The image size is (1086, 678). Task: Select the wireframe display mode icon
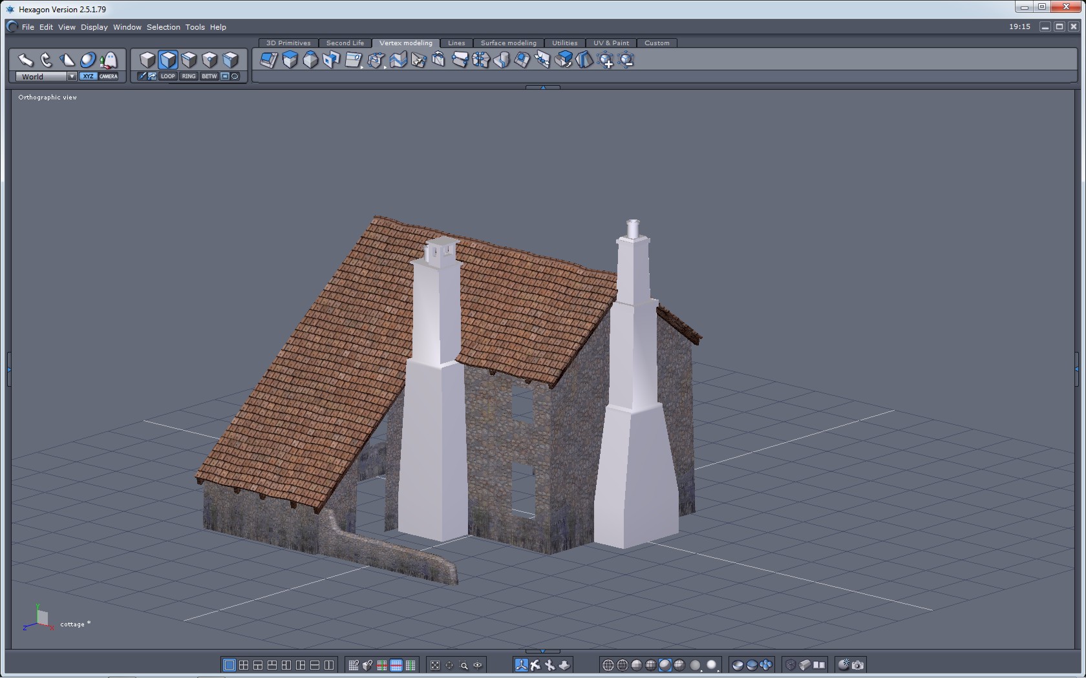point(608,665)
